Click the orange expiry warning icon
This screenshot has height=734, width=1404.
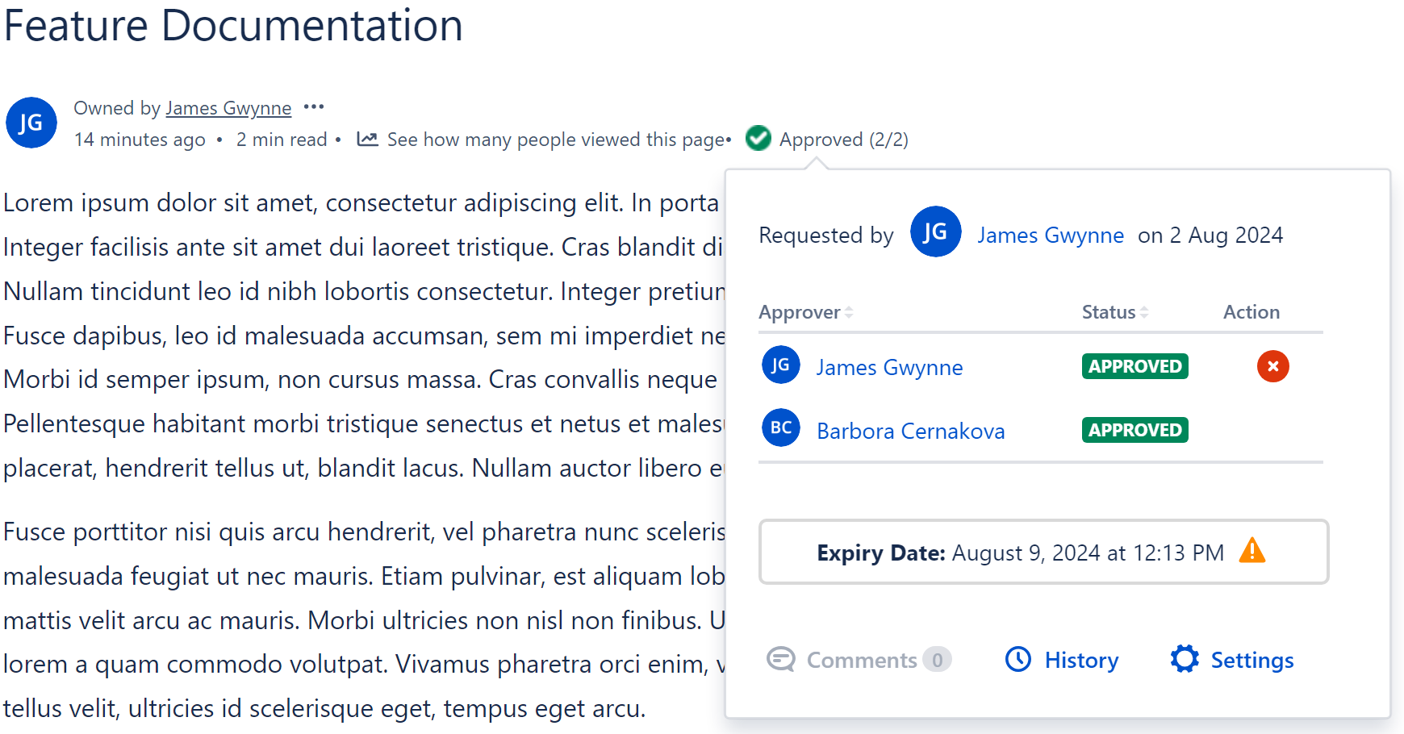coord(1251,551)
